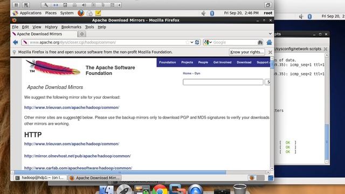Open Firefox History menu
Screen dimensions: 345x194
pos(51,27)
